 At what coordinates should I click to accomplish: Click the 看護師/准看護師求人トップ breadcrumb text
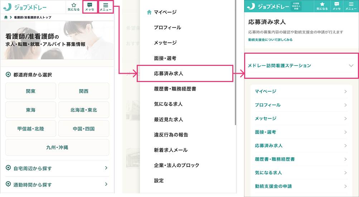[33, 18]
